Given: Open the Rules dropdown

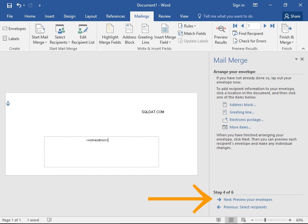Looking at the screenshot, I should [x=187, y=26].
